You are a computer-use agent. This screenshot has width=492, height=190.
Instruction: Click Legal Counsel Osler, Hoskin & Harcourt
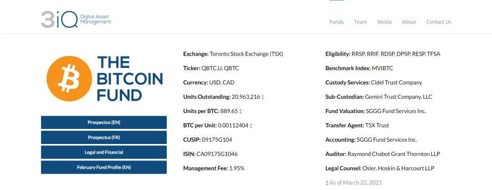pos(380,168)
